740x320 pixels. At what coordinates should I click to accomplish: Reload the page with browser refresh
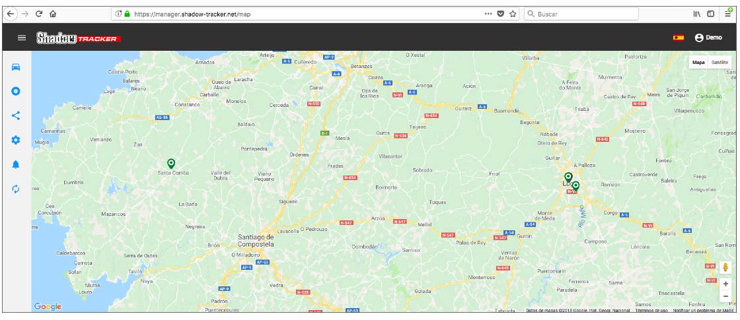39,14
